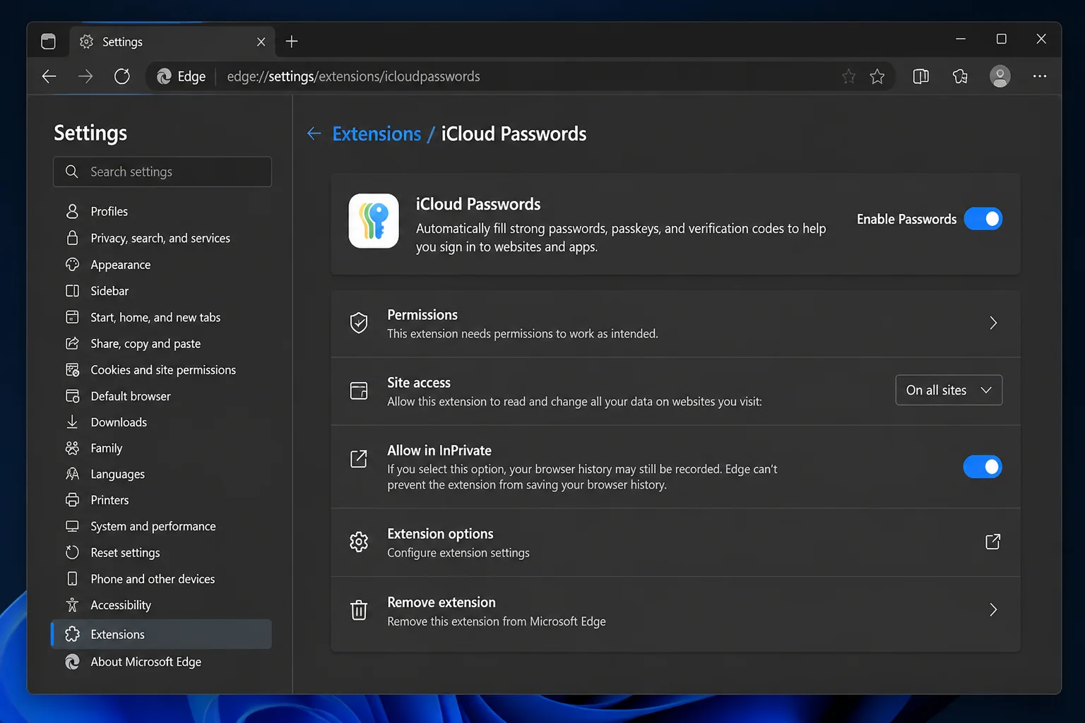Close the Settings tab
1085x723 pixels.
[x=261, y=42]
